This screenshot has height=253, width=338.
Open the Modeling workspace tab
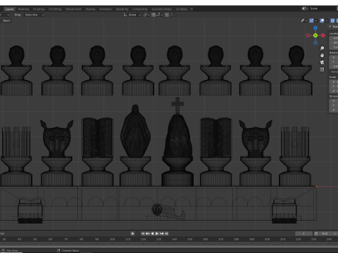click(x=23, y=9)
